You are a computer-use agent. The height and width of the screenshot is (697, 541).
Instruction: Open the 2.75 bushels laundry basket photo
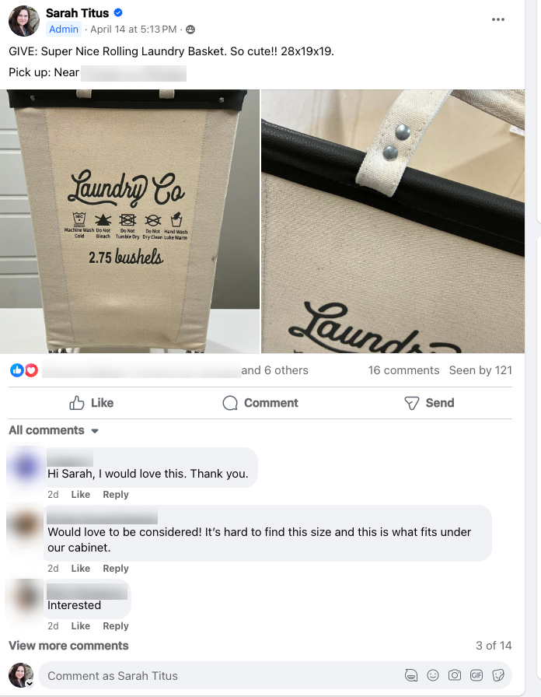tap(130, 222)
